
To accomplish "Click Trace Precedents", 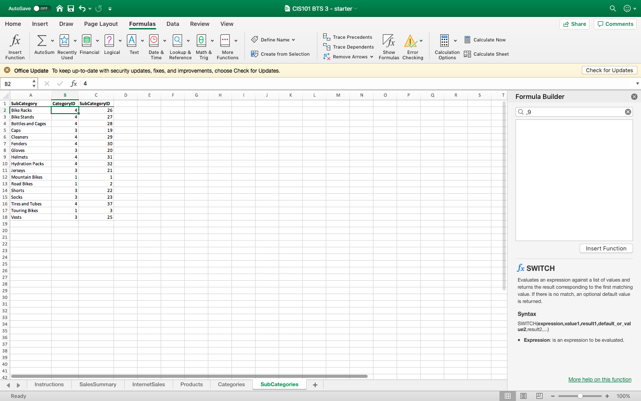I will (x=348, y=37).
